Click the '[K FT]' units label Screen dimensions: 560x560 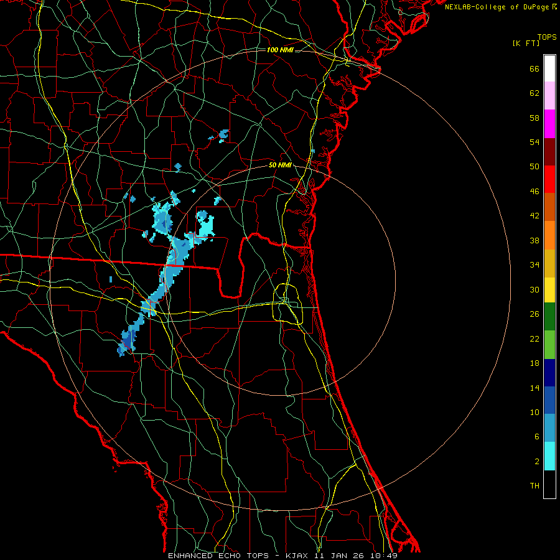(x=526, y=44)
